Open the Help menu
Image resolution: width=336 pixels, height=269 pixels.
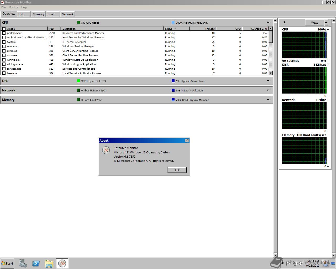point(24,7)
